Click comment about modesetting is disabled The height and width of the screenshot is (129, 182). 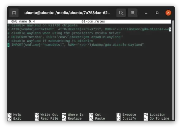pos(50,41)
